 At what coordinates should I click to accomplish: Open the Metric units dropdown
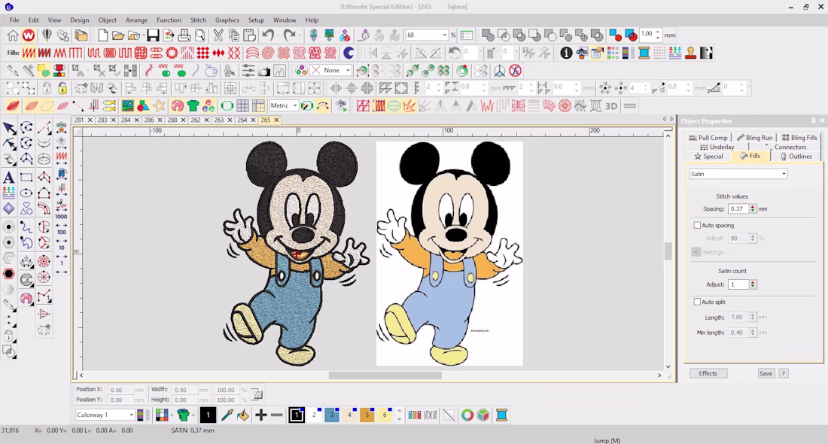295,105
